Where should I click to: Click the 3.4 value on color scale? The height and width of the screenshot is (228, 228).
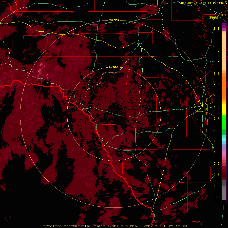(217, 119)
